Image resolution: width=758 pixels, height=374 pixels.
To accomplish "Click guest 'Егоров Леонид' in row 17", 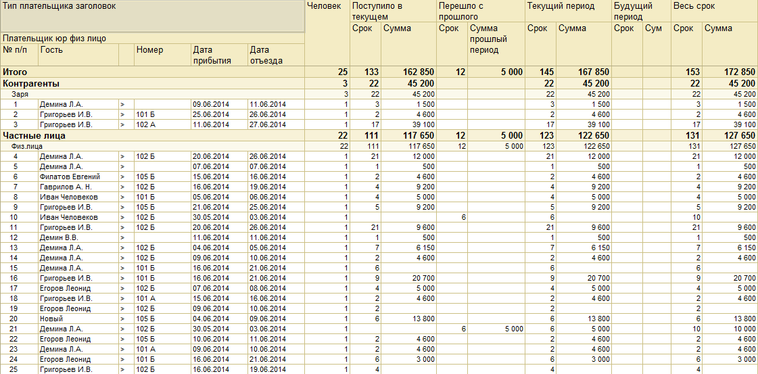I will pos(78,289).
